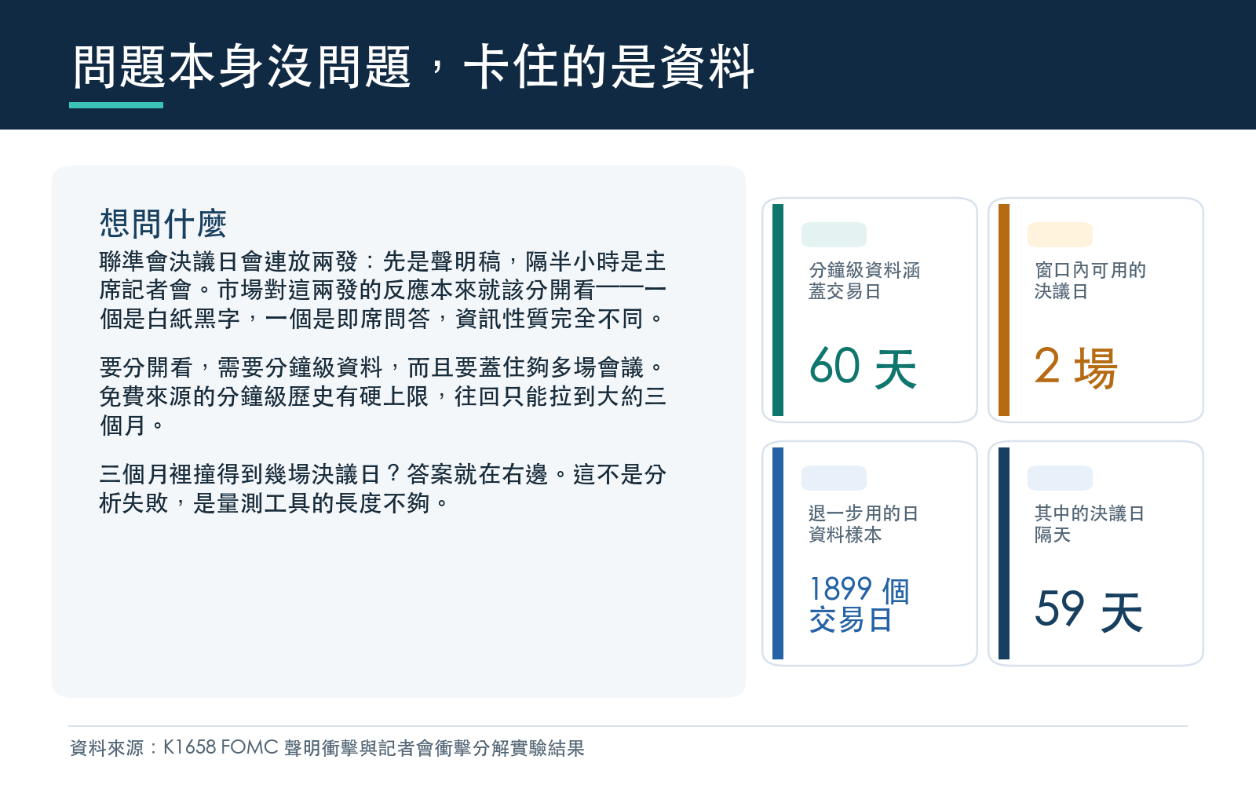Select the label 分鐘級資料涵蓋交易日
Viewport: 1256px width, 785px height.
[x=864, y=281]
